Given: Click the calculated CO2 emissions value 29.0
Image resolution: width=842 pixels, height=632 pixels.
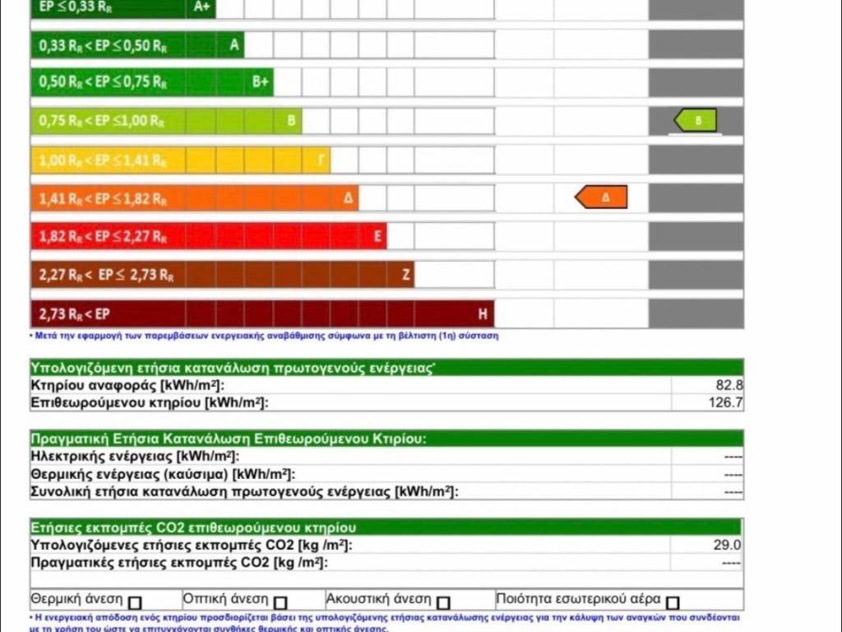Looking at the screenshot, I should point(728,545).
